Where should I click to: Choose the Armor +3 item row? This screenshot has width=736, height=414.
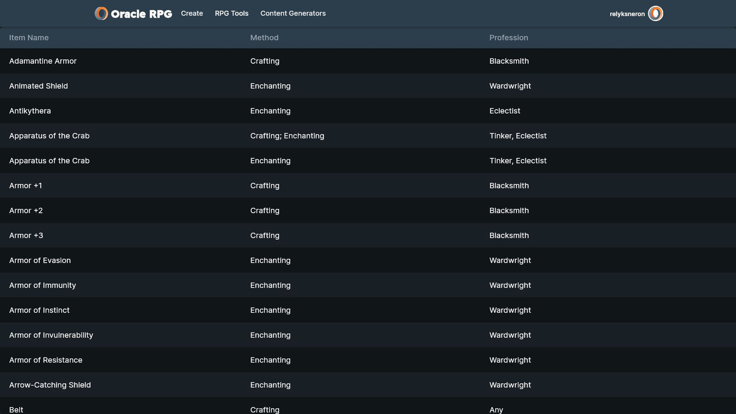(26, 236)
